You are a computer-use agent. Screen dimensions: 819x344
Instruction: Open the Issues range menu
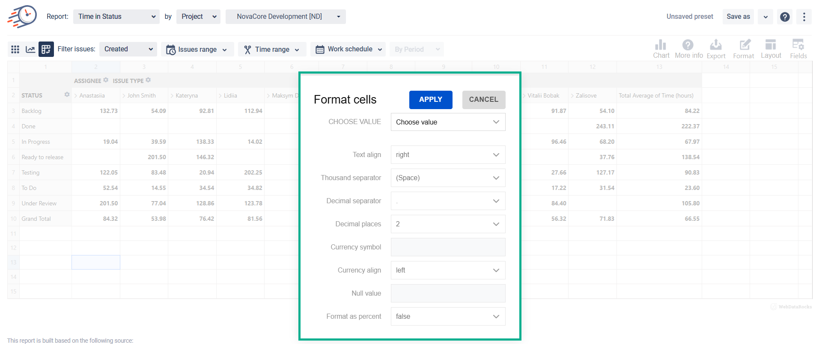197,49
